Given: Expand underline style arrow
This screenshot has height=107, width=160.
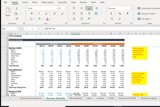Looking at the screenshot, I should tap(50, 14).
